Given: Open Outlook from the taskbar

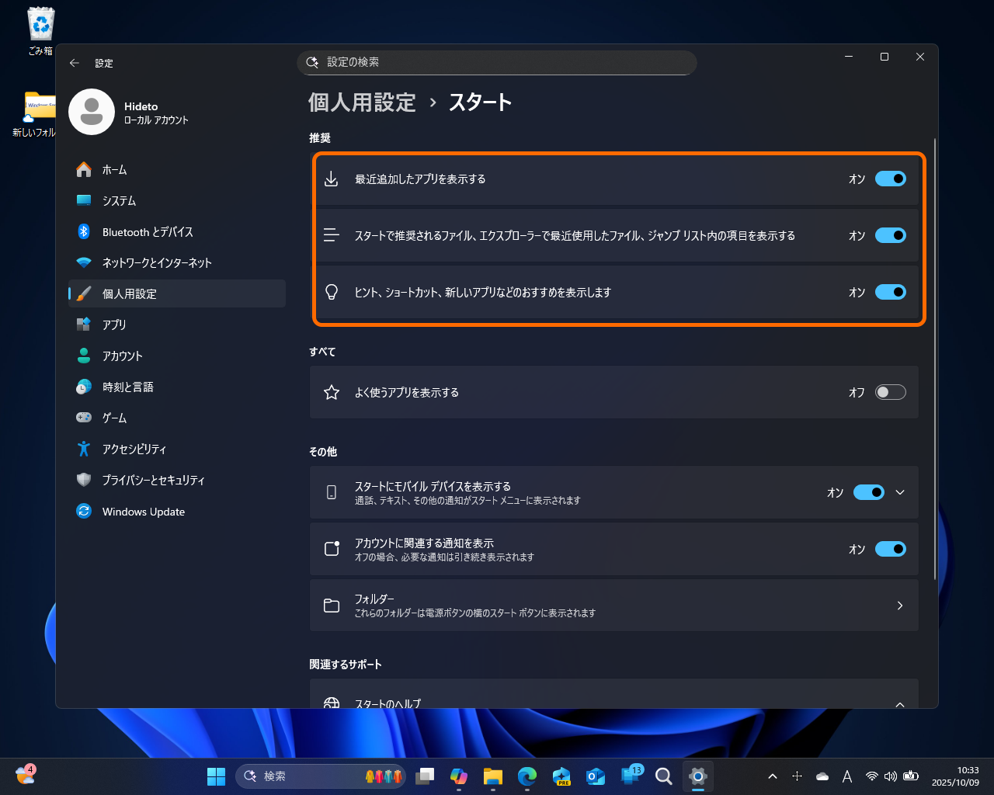Looking at the screenshot, I should click(595, 776).
